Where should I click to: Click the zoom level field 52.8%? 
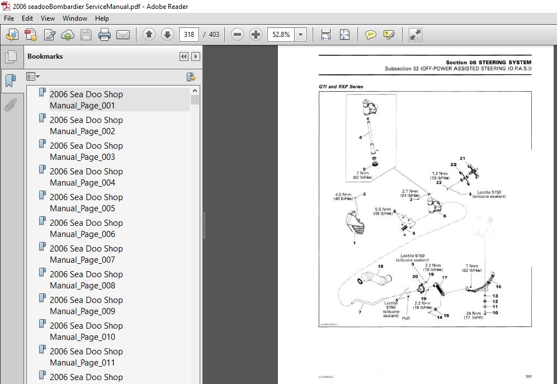point(281,35)
